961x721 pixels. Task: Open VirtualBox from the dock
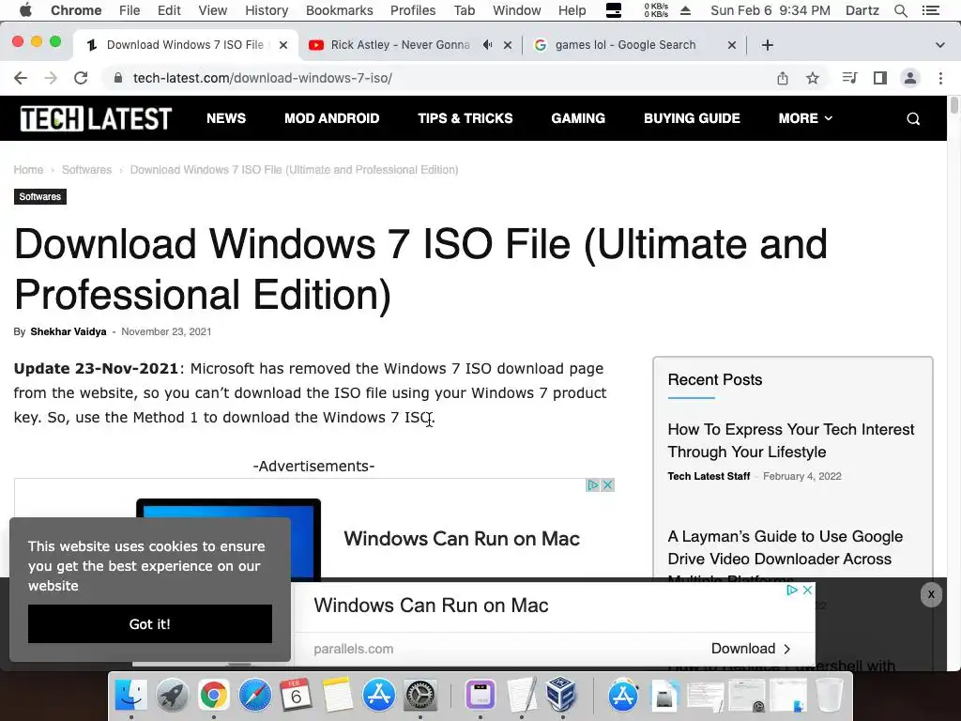pos(562,695)
